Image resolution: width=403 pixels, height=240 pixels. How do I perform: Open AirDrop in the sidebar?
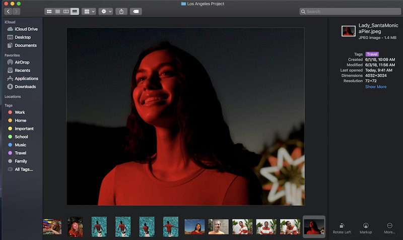tap(22, 62)
